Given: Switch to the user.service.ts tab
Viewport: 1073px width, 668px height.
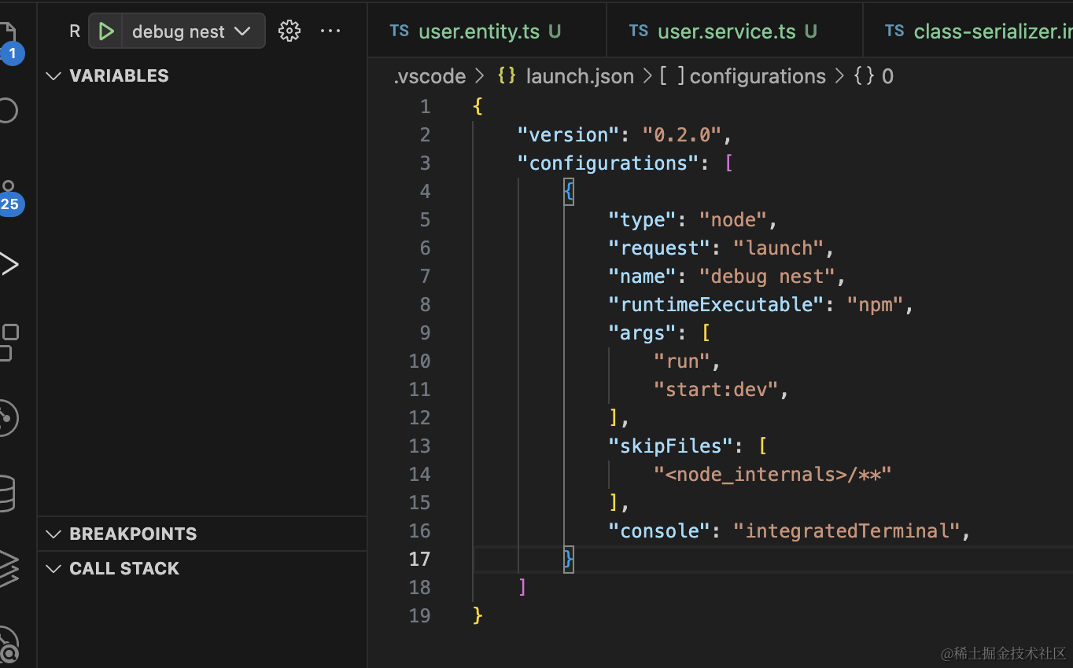Looking at the screenshot, I should pyautogui.click(x=725, y=31).
